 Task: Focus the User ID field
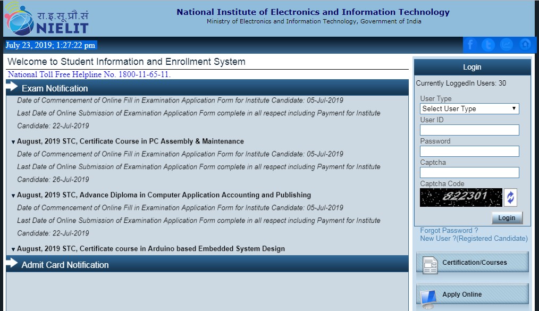(469, 130)
